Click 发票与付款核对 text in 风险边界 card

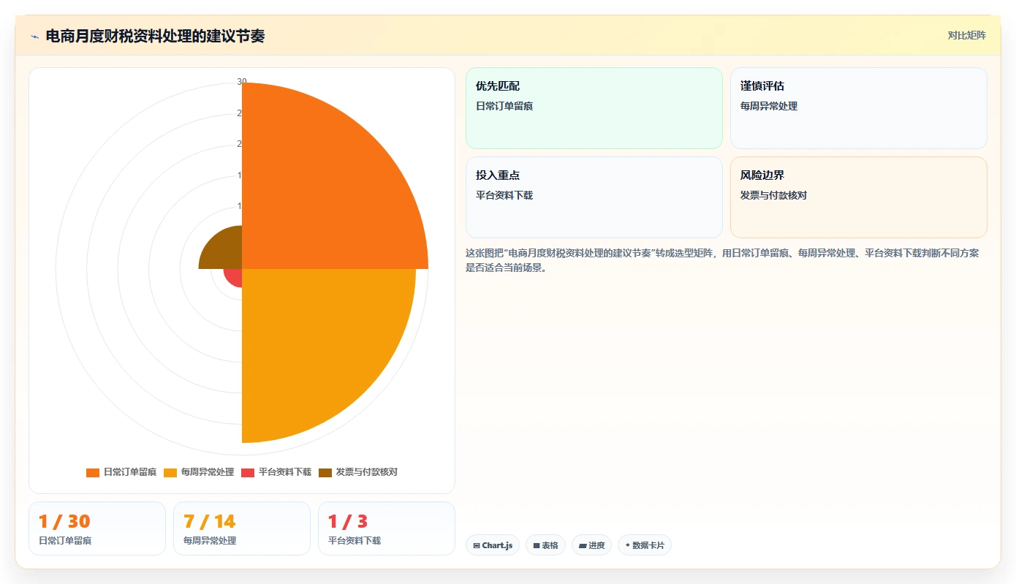[x=773, y=195]
